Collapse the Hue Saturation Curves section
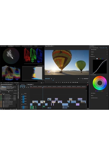 tap(90, 75)
